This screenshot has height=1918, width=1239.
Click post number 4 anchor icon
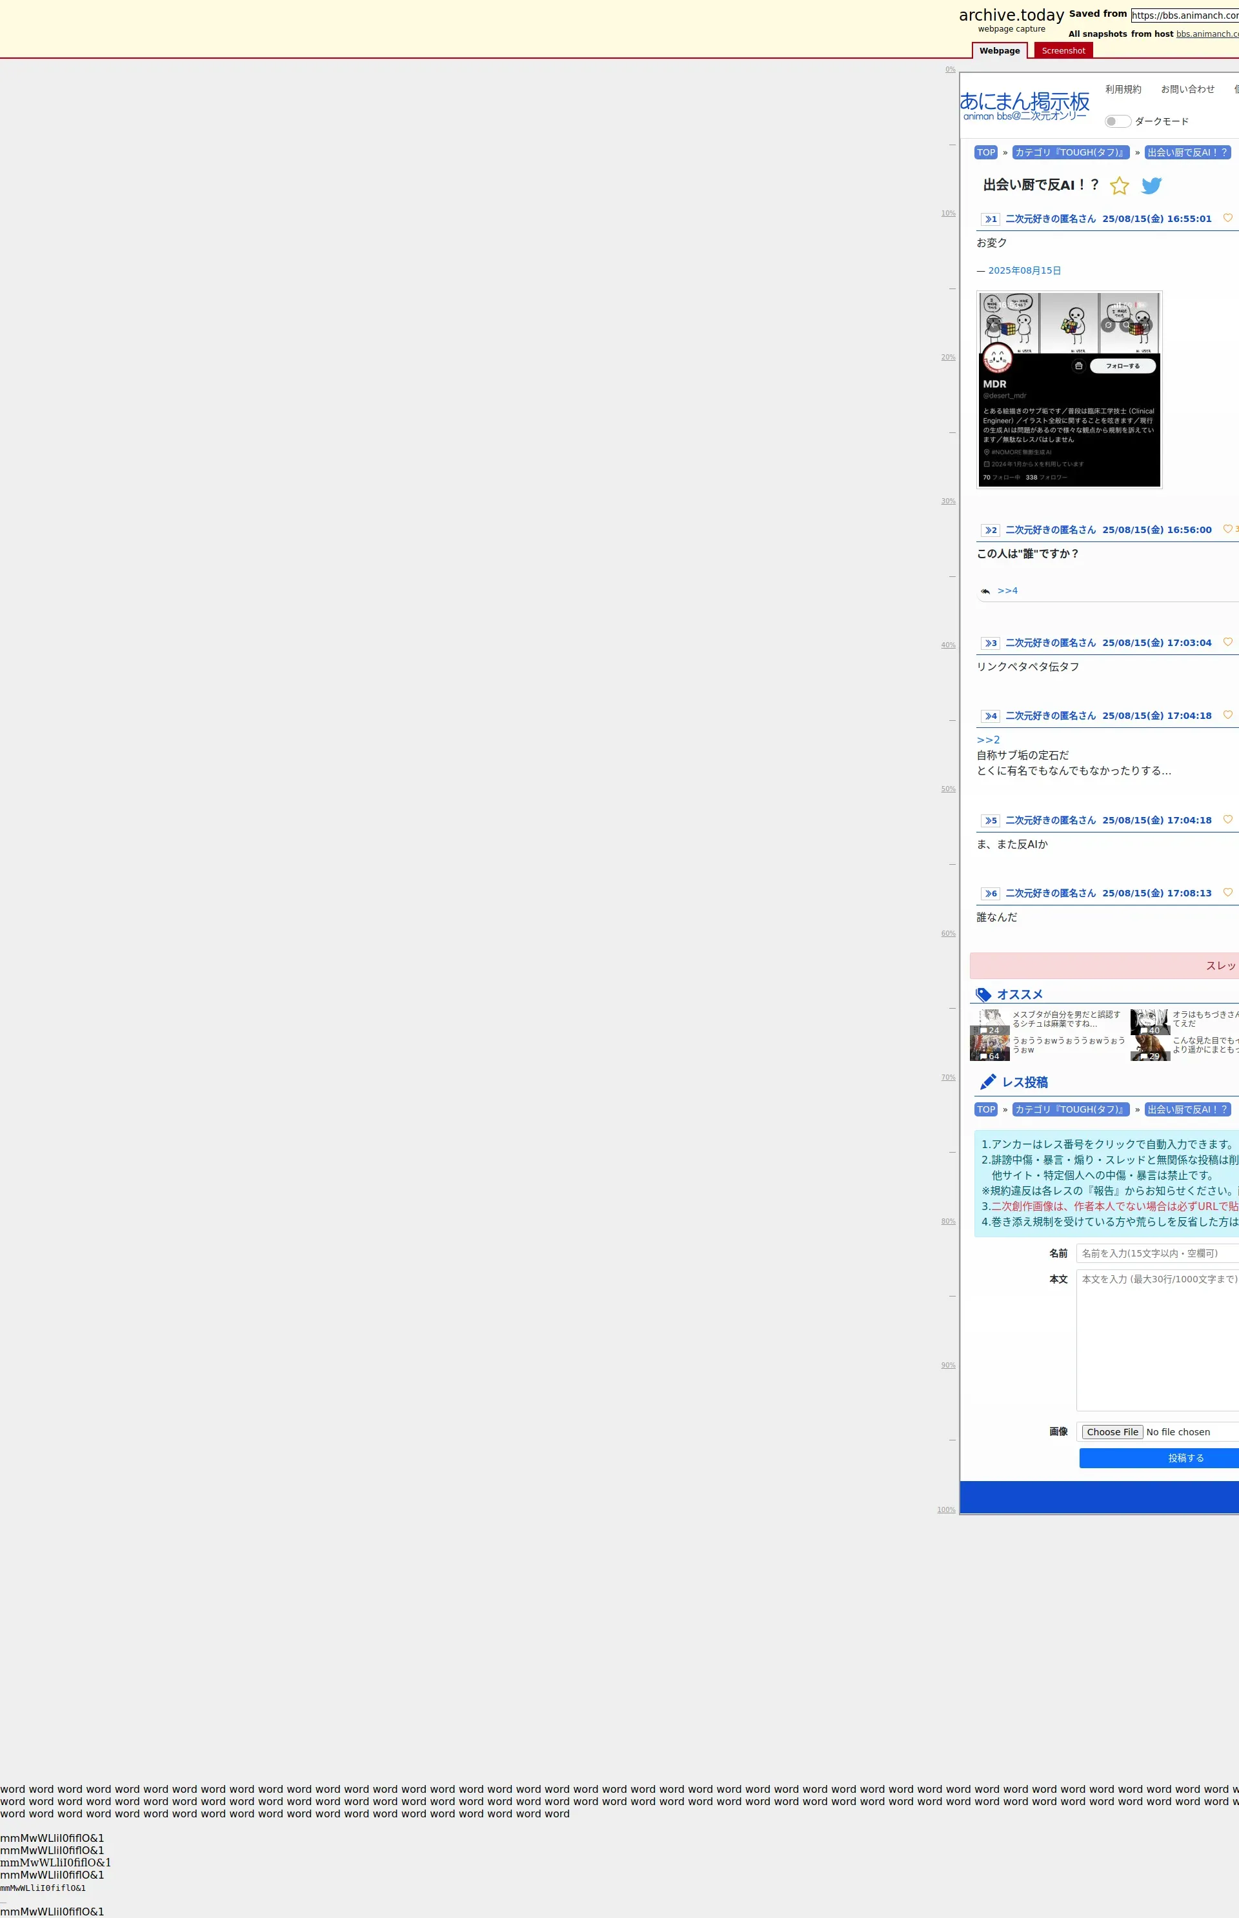click(991, 716)
